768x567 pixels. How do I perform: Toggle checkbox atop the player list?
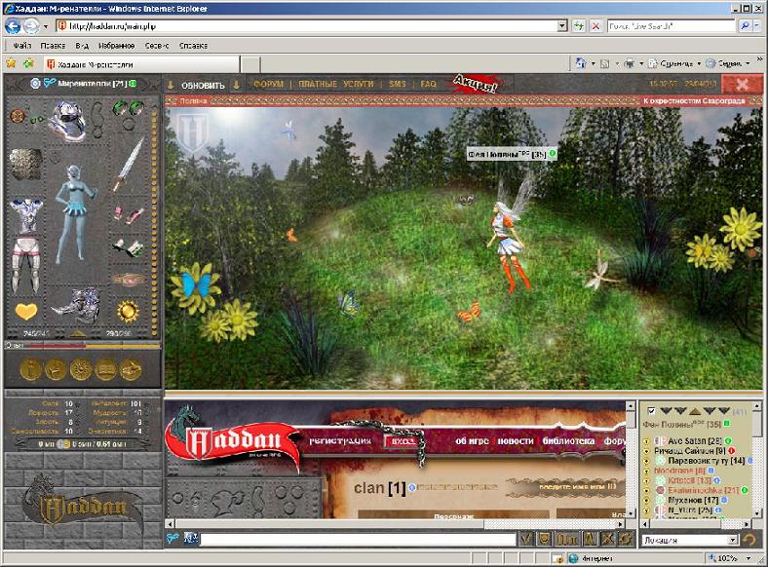[x=651, y=410]
